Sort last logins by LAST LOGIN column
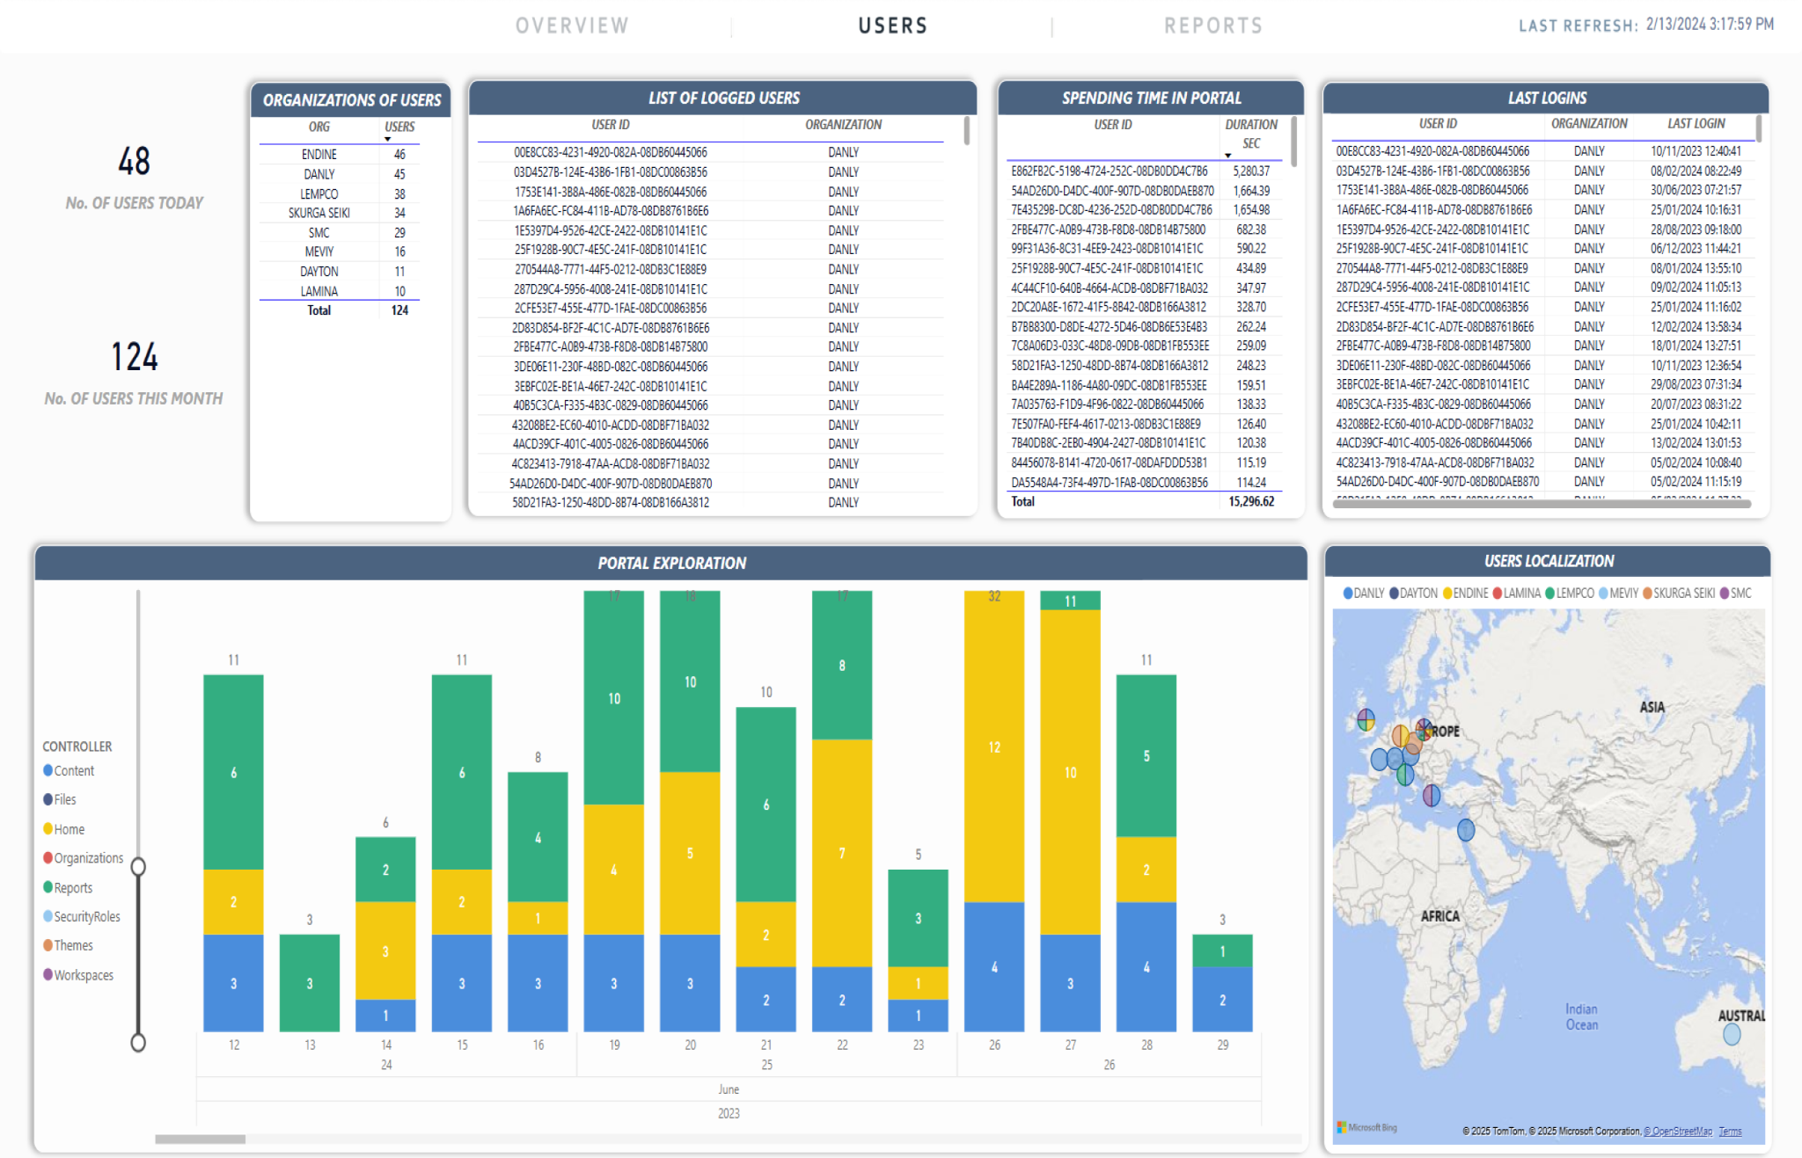The height and width of the screenshot is (1158, 1802). pyautogui.click(x=1696, y=124)
